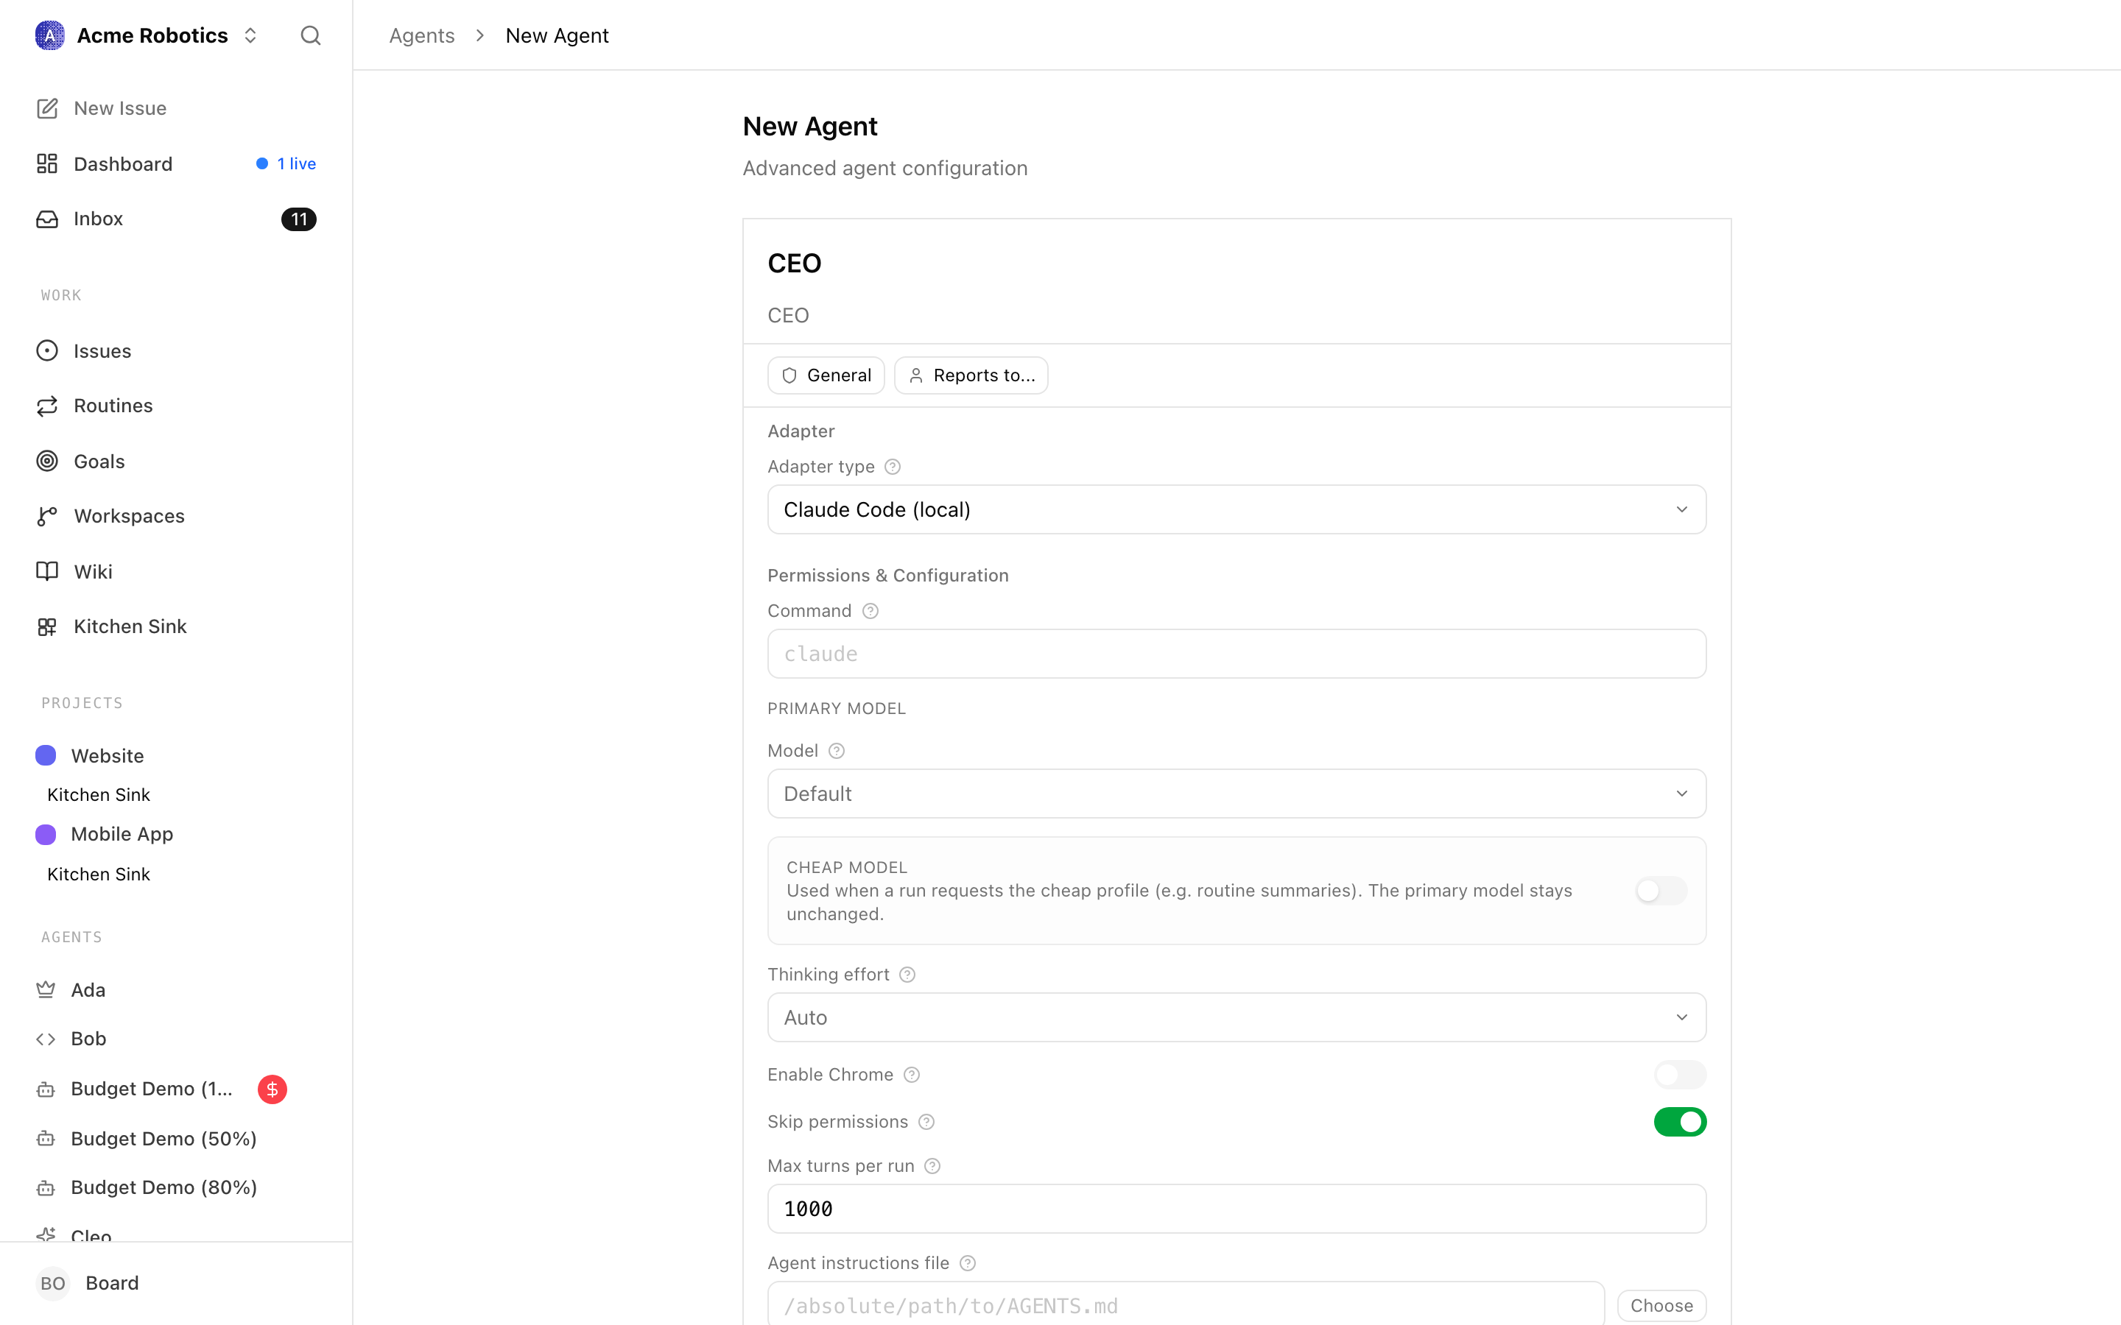Click the robot icon for Budget Demo (80%)

pos(46,1187)
